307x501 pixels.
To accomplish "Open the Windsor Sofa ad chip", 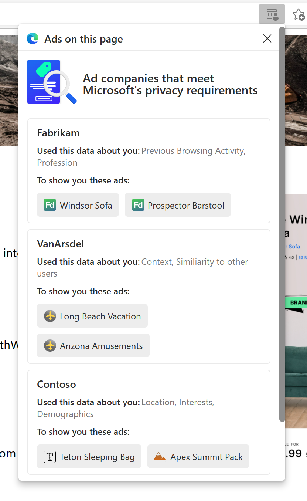I will pos(78,205).
